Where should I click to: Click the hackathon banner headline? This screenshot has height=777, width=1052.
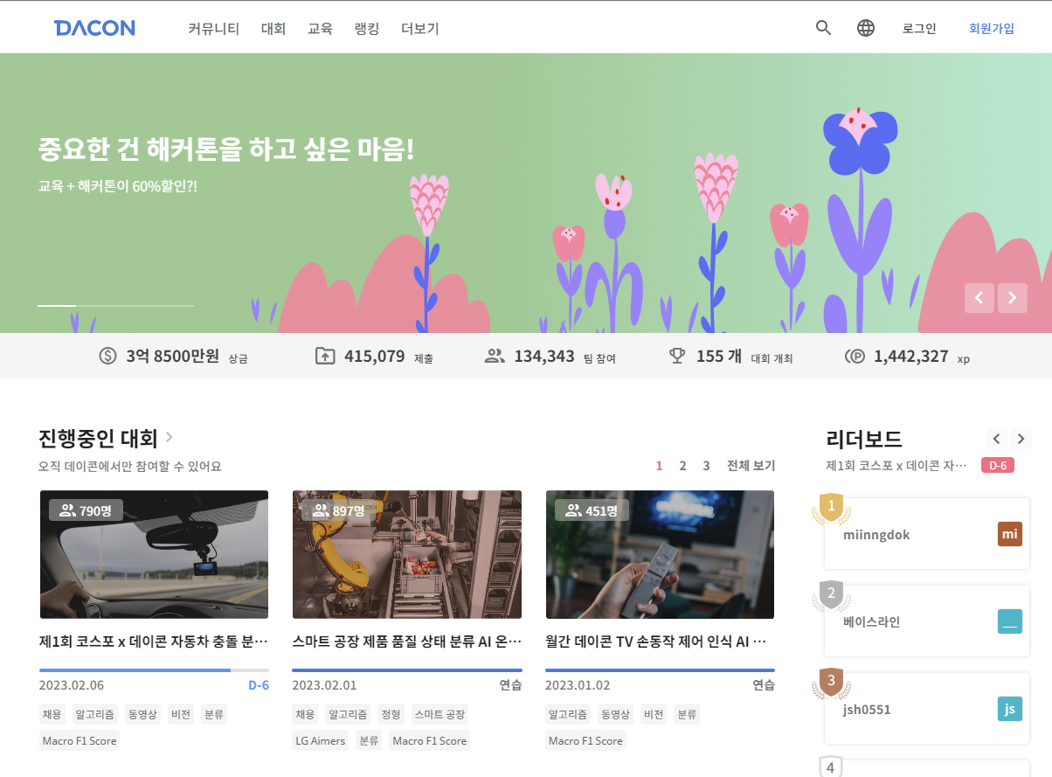(x=225, y=149)
